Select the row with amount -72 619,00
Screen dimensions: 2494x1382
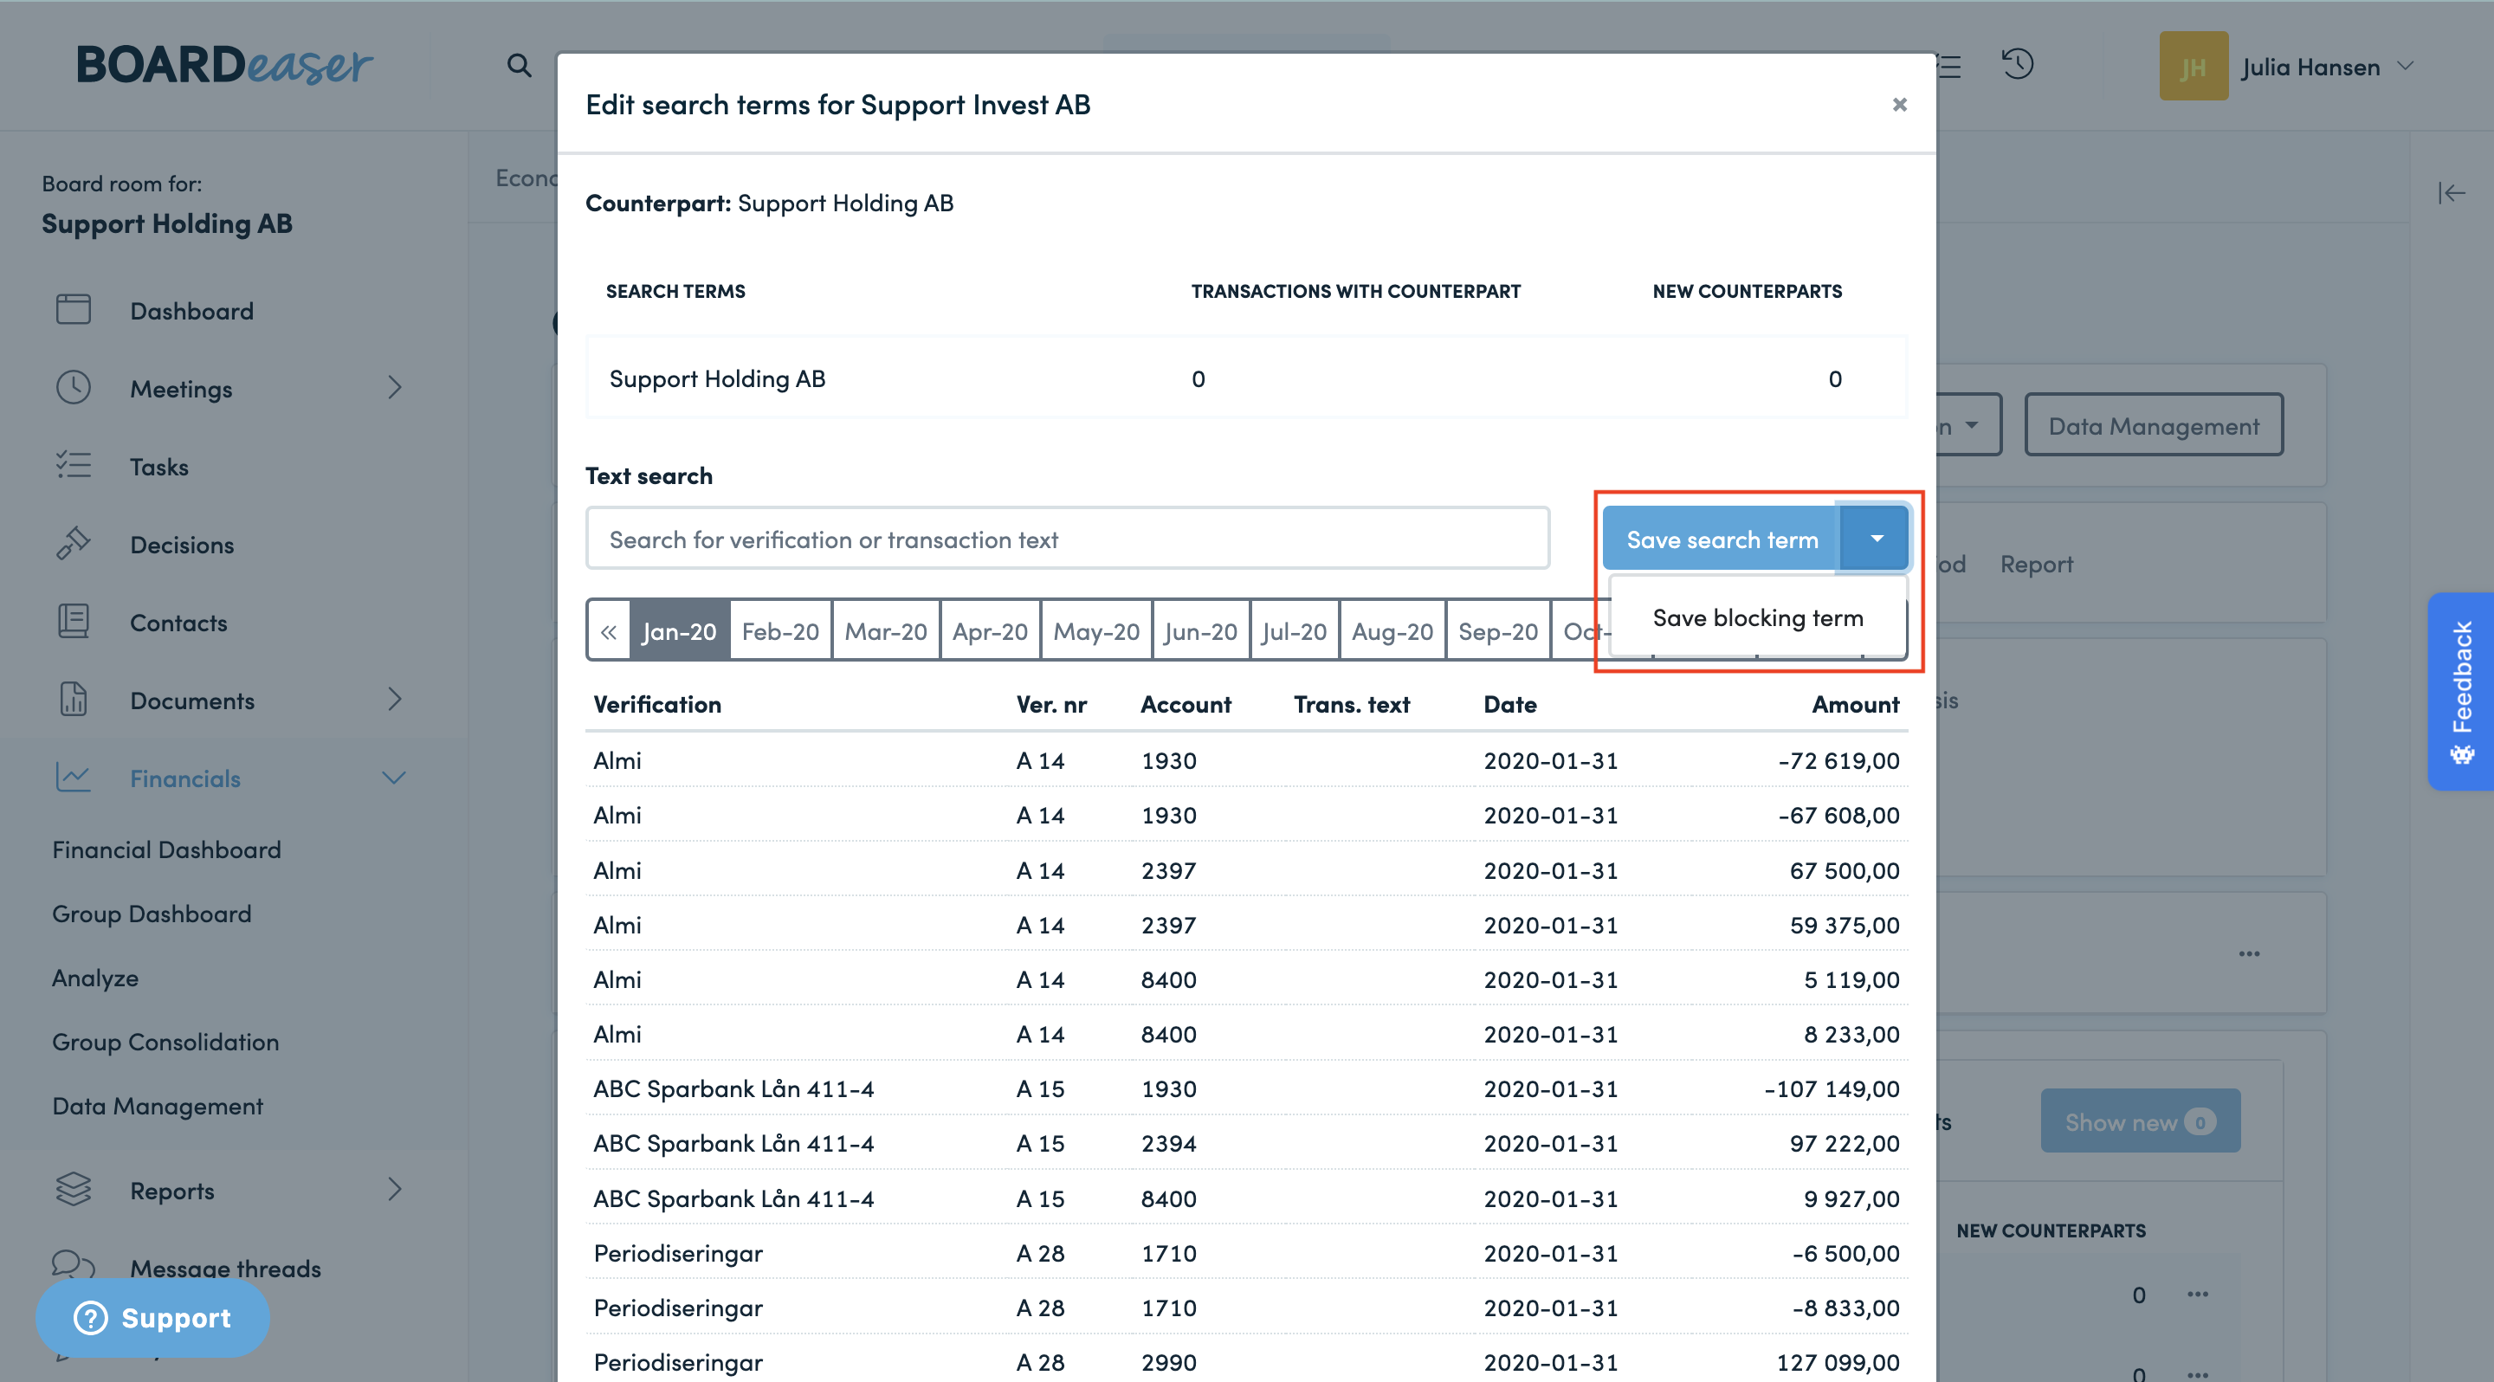tap(1246, 760)
